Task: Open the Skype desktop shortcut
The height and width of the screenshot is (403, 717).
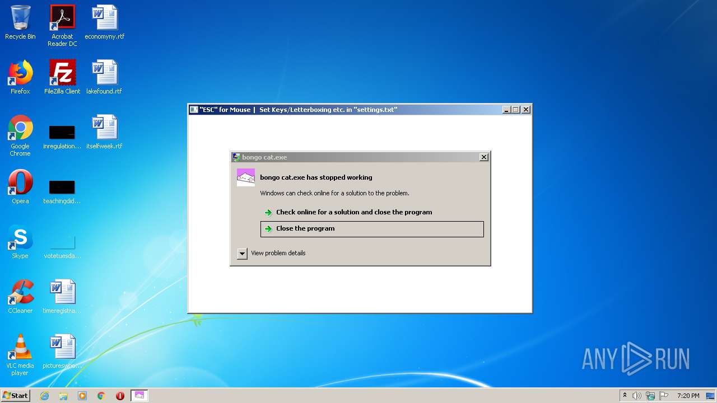Action: click(20, 242)
